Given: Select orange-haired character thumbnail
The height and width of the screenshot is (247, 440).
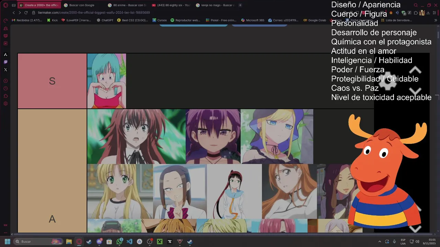Looking at the screenshot, I should point(289,191).
